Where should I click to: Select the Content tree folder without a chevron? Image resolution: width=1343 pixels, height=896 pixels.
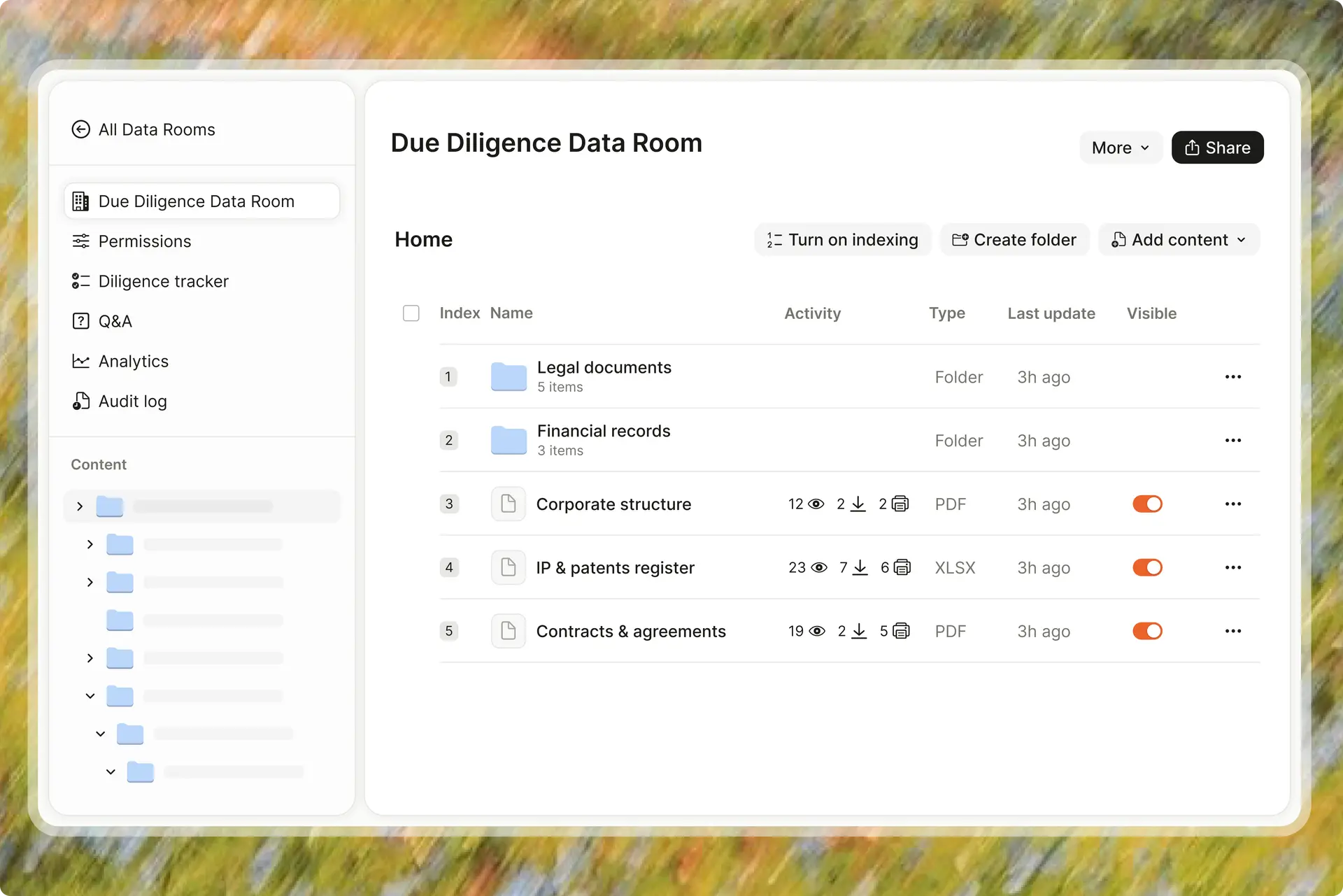pos(120,620)
